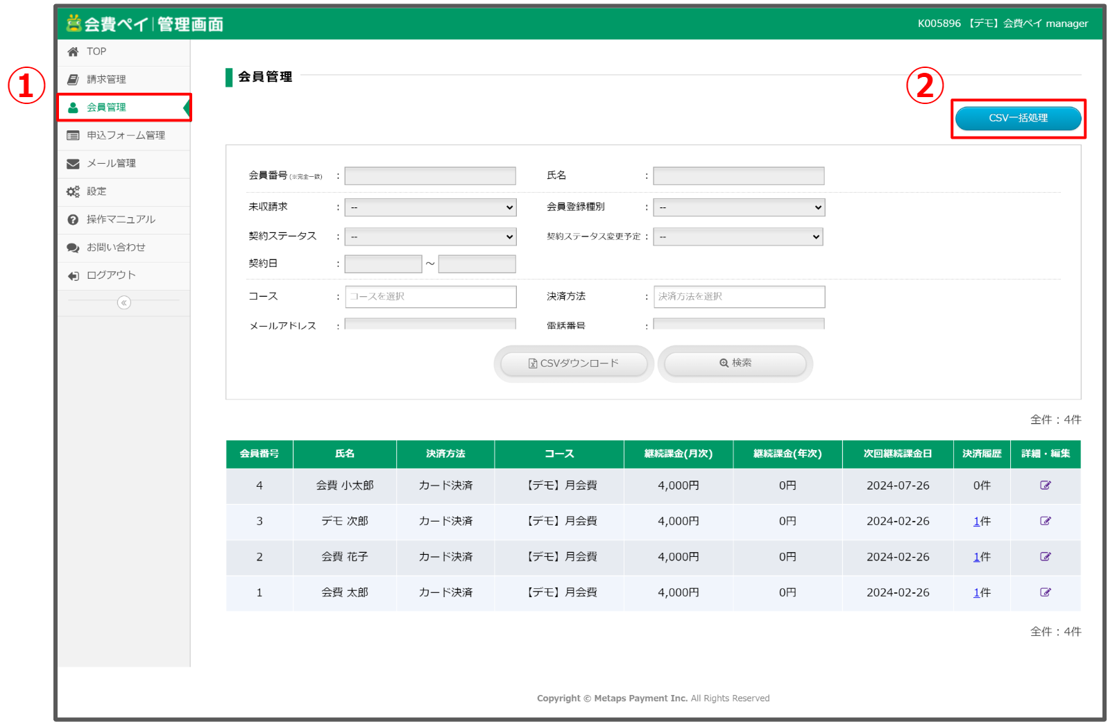
Task: Click the ログアウト logout icon
Action: pos(73,276)
